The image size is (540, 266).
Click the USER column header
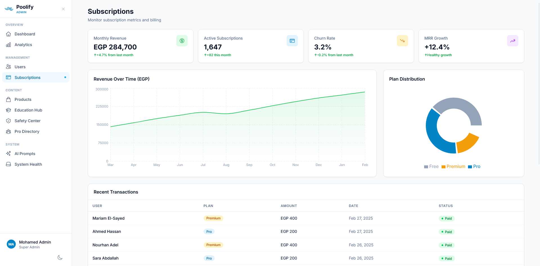click(97, 206)
